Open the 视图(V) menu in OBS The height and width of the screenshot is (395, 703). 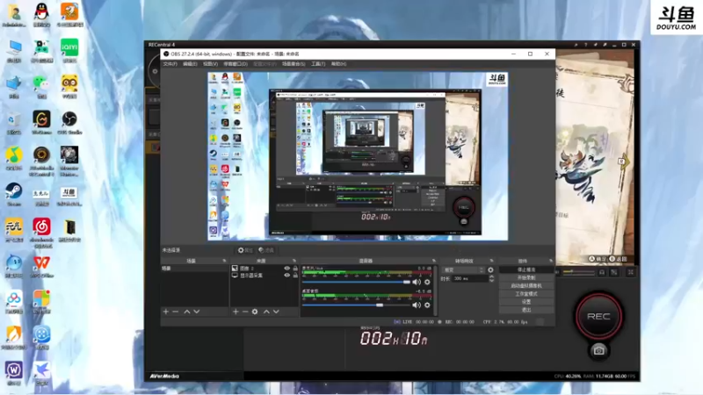tap(210, 64)
